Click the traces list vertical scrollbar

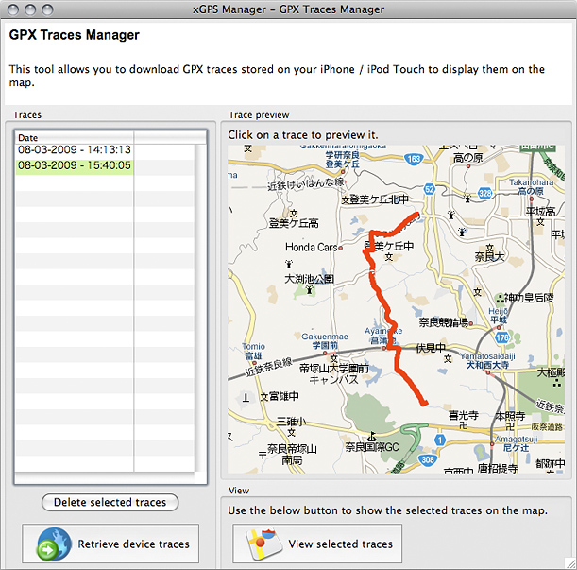tap(200, 308)
